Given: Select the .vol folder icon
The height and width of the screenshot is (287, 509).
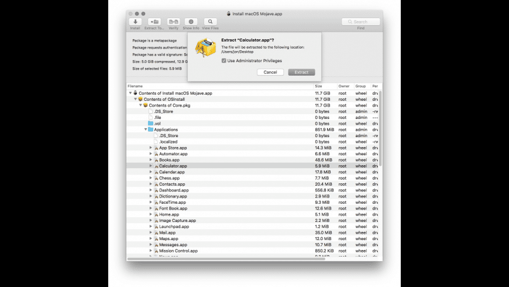Looking at the screenshot, I should click(x=150, y=124).
